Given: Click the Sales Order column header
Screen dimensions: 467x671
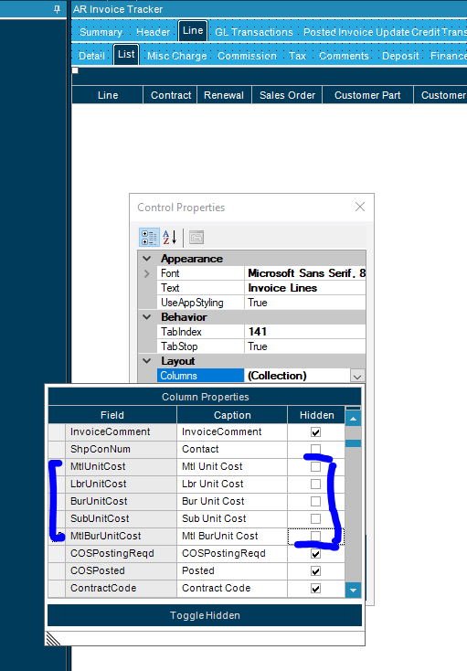Looking at the screenshot, I should 287,95.
